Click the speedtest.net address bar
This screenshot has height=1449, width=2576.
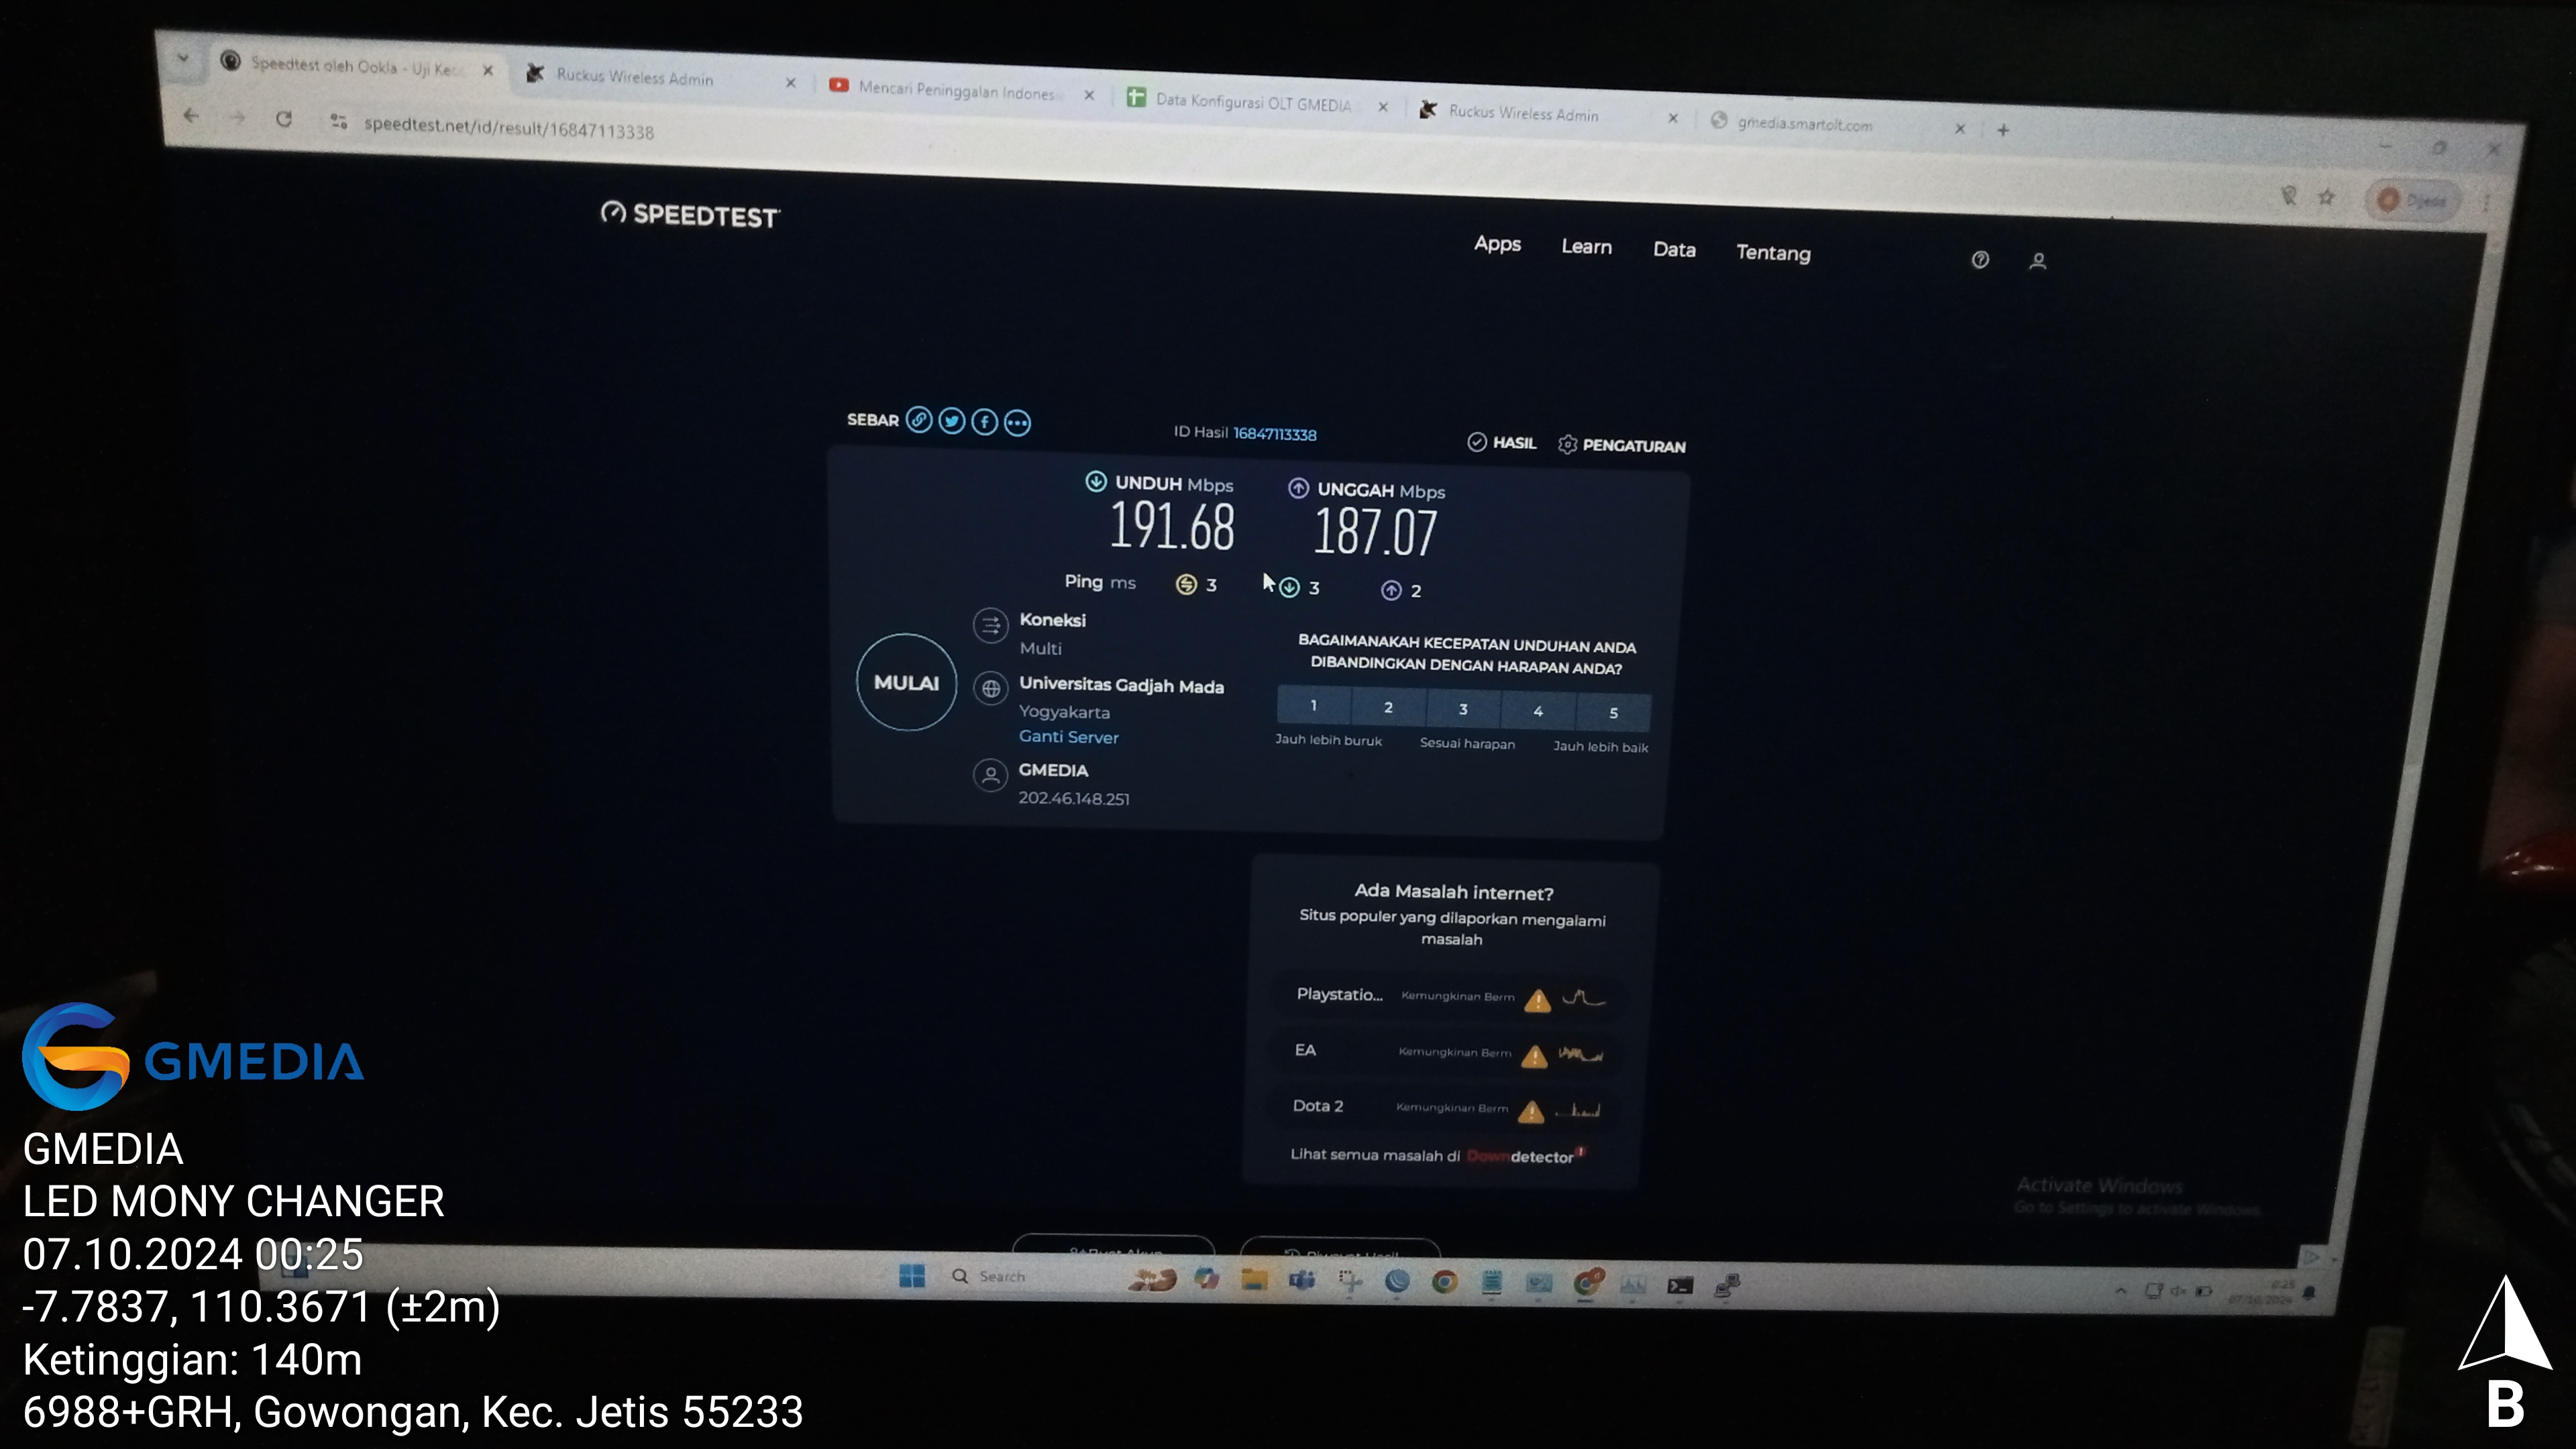tap(508, 129)
